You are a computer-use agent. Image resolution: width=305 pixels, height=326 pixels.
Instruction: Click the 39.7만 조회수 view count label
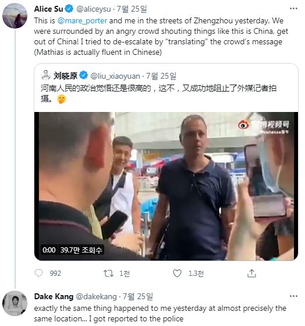(x=81, y=250)
